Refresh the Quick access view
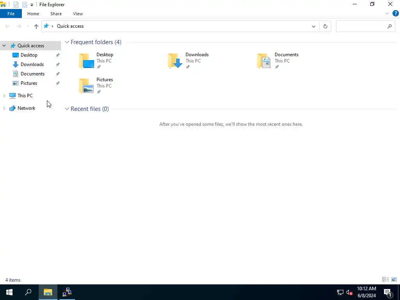Screen dimensions: 400x300 [325, 26]
